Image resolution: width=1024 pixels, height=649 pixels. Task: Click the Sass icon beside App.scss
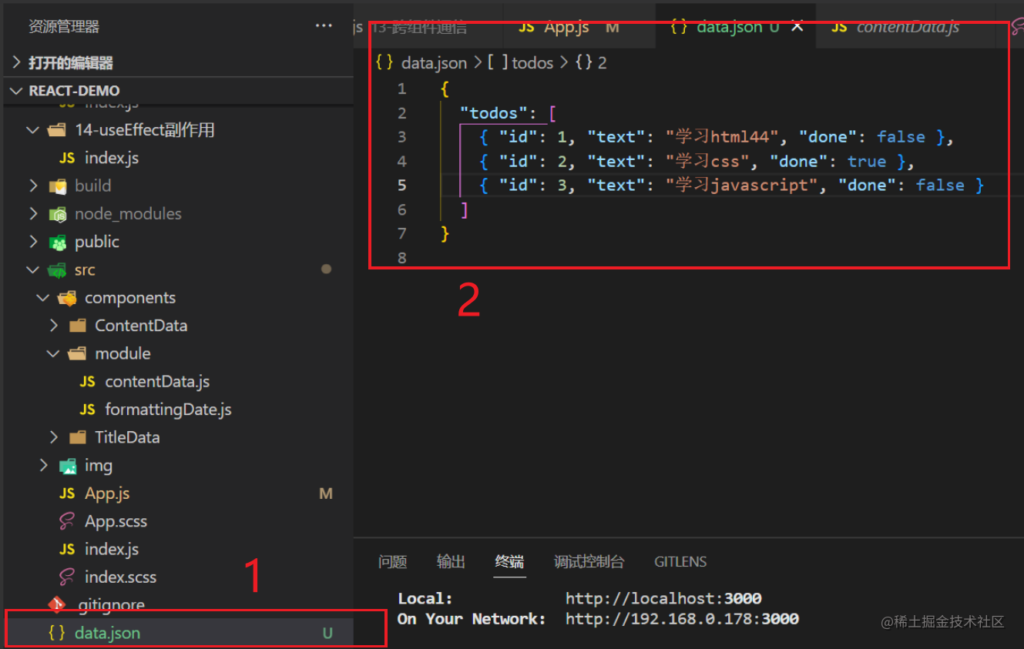point(67,521)
